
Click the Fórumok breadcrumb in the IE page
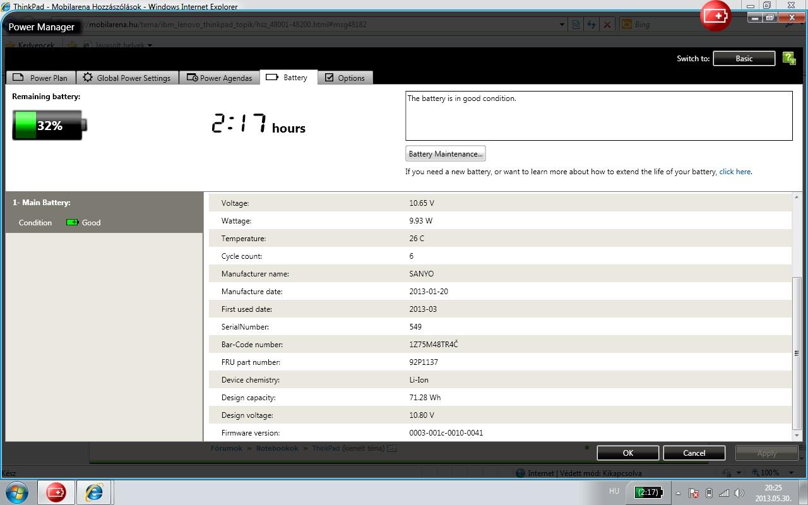pyautogui.click(x=227, y=448)
